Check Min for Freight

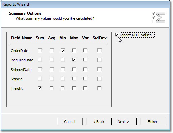tap(63, 88)
